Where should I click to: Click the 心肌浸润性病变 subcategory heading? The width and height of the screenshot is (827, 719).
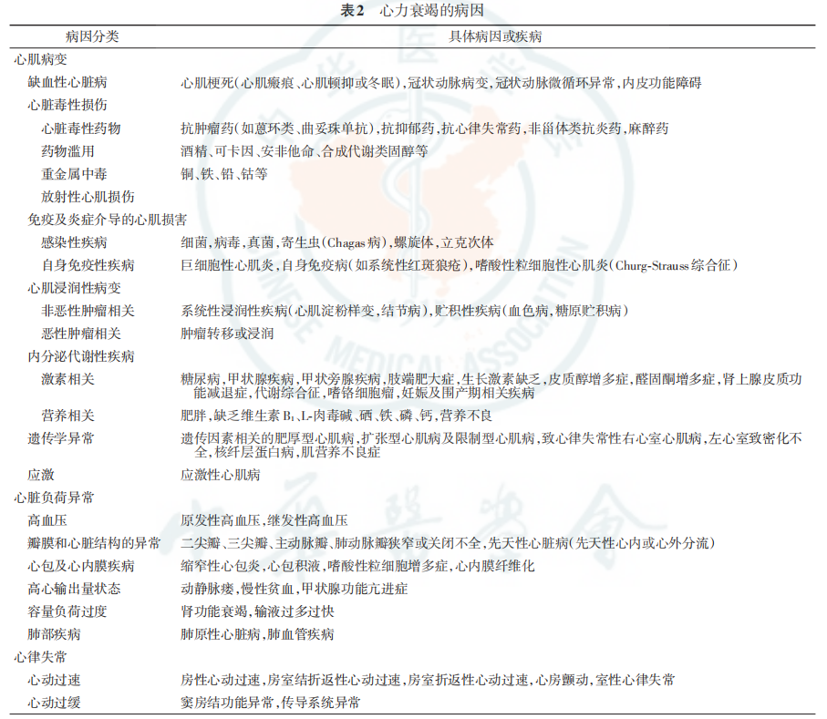[74, 287]
